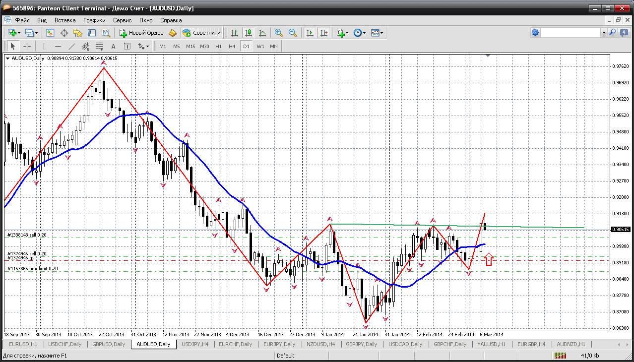
Task: Toggle chart auto scroll
Action: (310, 33)
